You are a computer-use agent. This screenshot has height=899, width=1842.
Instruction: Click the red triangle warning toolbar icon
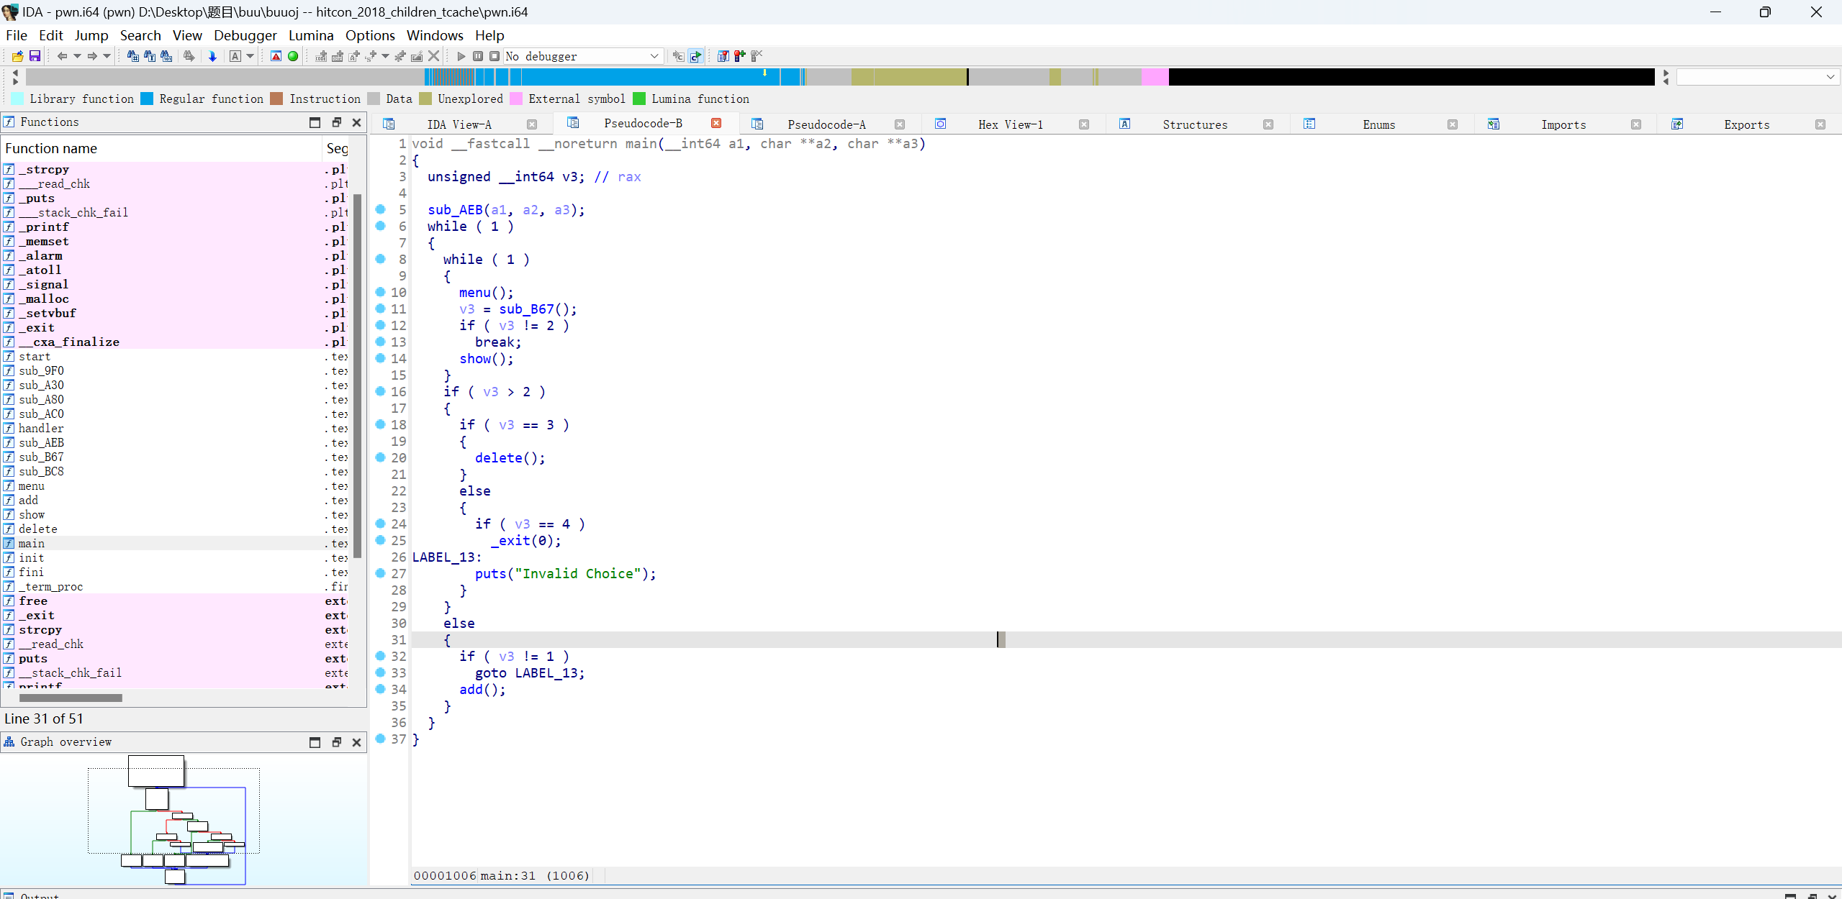pos(276,56)
